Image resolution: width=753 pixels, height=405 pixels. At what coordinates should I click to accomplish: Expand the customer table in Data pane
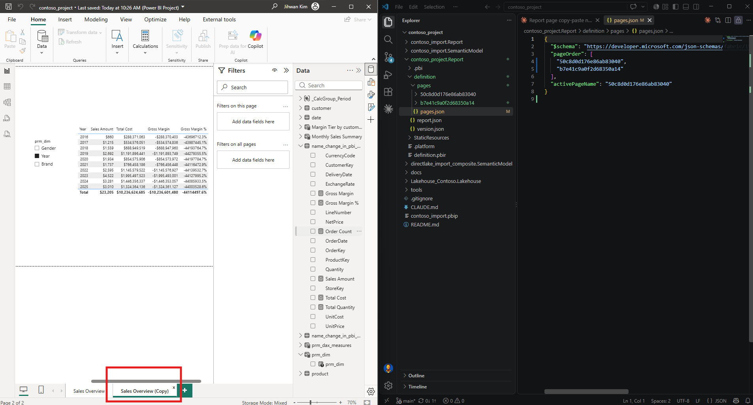point(300,108)
